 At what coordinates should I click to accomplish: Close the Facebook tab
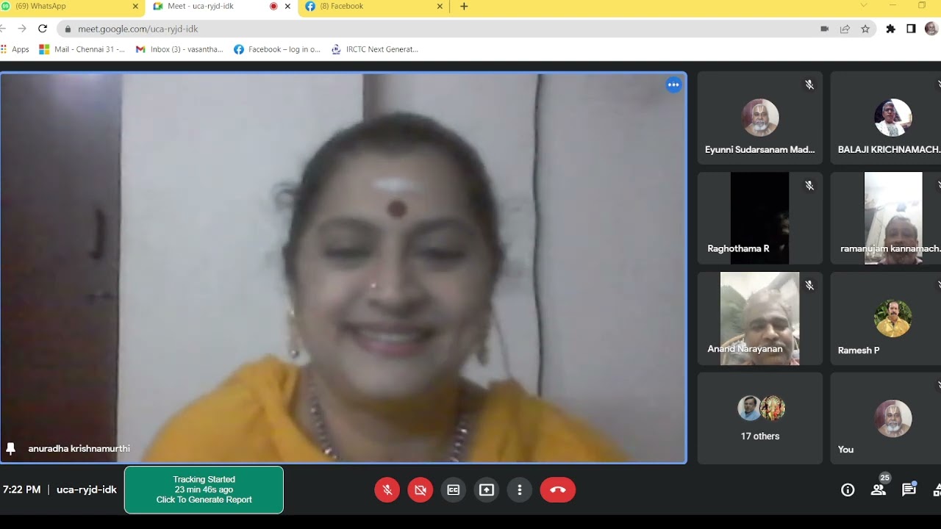point(440,7)
